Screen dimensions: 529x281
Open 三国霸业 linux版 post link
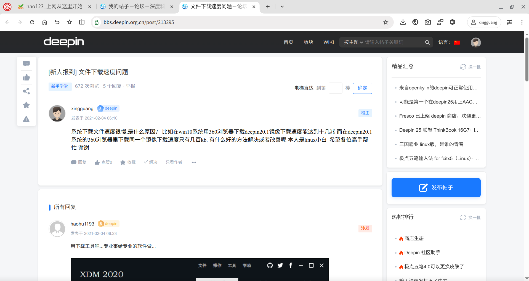tap(431, 144)
